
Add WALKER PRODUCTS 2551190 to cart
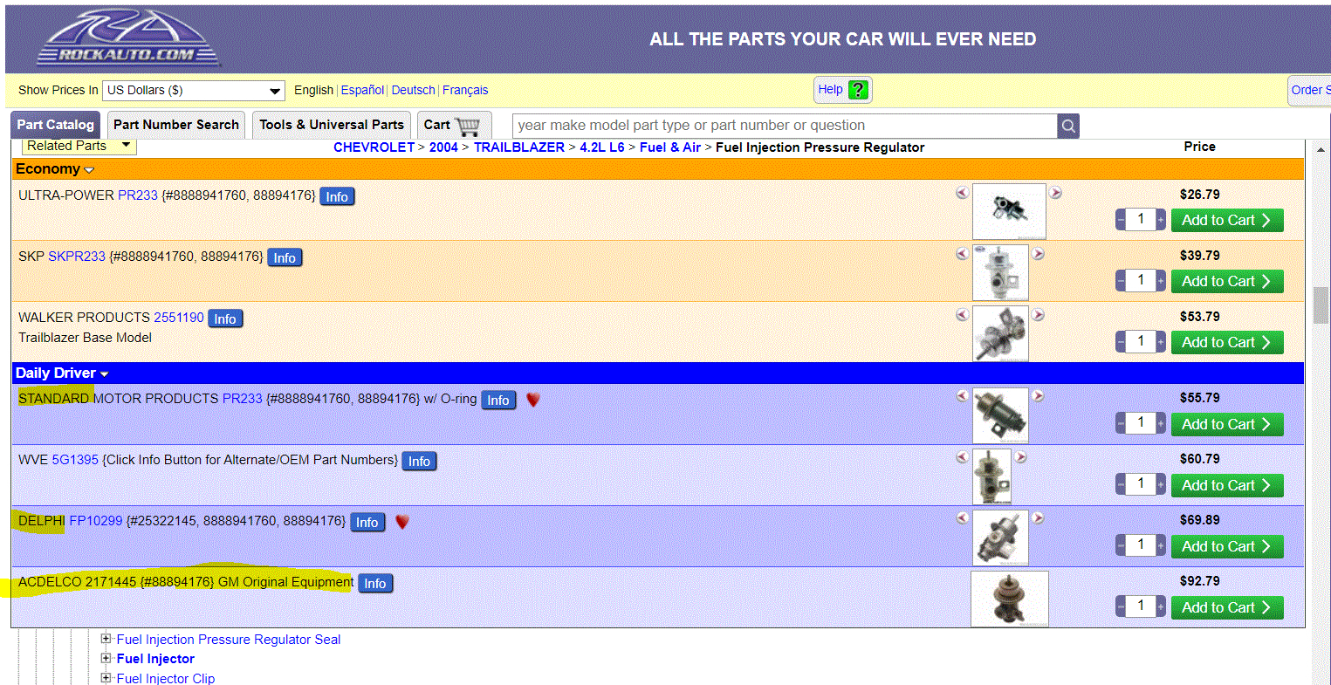click(1227, 342)
